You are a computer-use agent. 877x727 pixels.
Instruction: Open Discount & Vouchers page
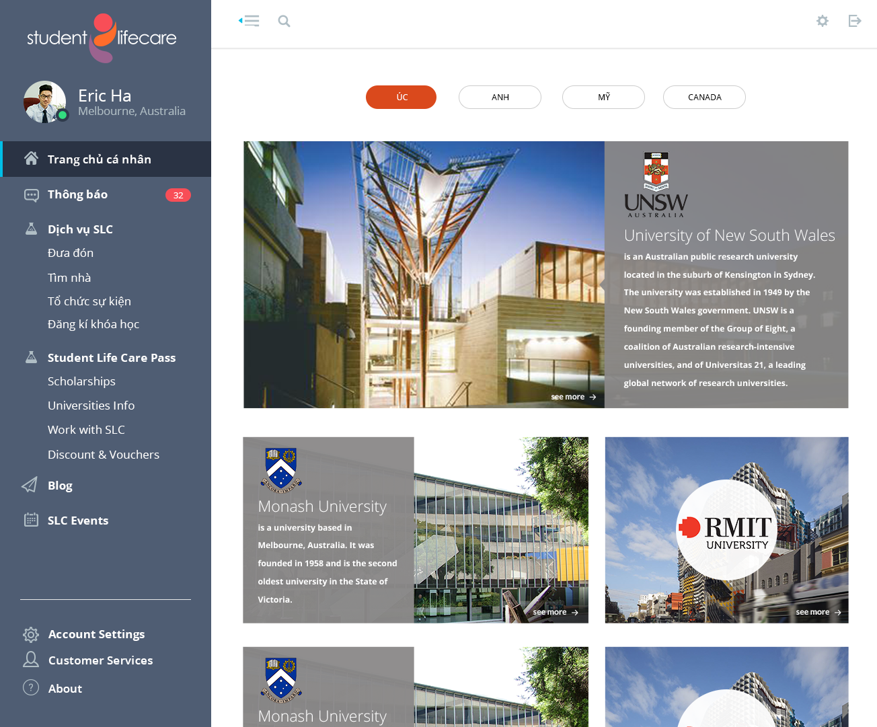tap(104, 455)
